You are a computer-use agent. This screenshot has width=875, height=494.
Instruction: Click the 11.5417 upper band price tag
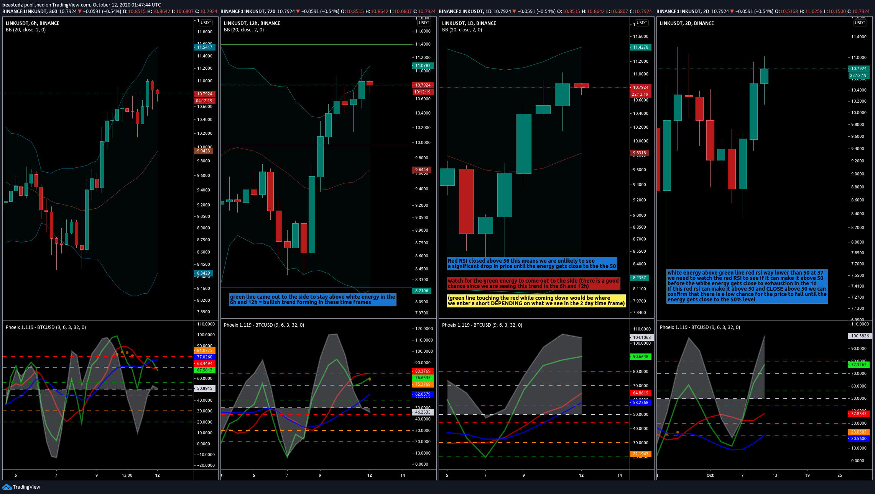click(x=205, y=47)
